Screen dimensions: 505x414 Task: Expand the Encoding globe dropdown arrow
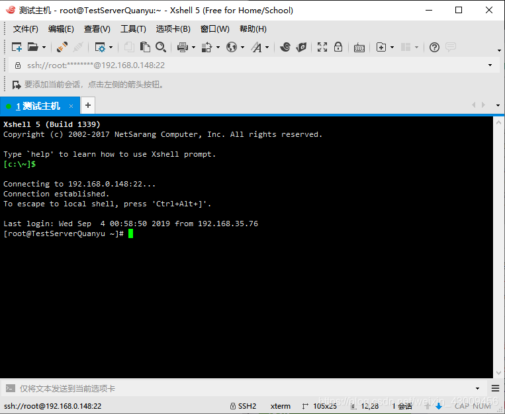(242, 48)
